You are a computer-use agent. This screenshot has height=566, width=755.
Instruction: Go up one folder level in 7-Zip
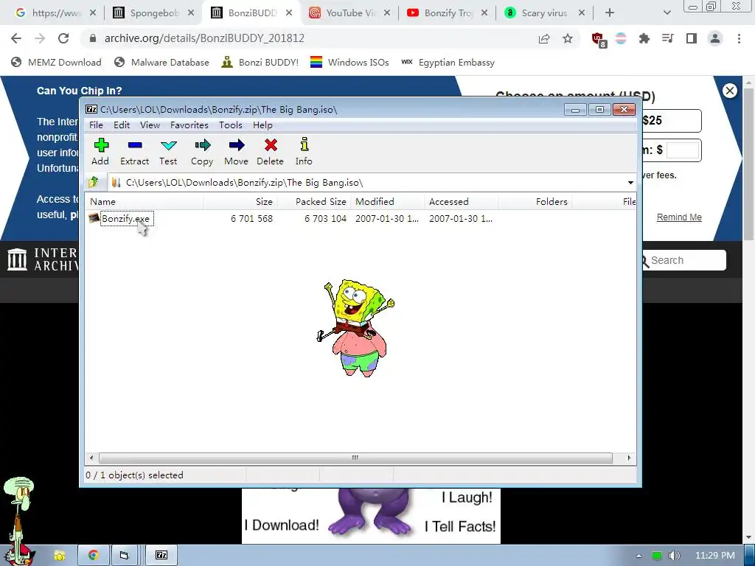point(94,183)
